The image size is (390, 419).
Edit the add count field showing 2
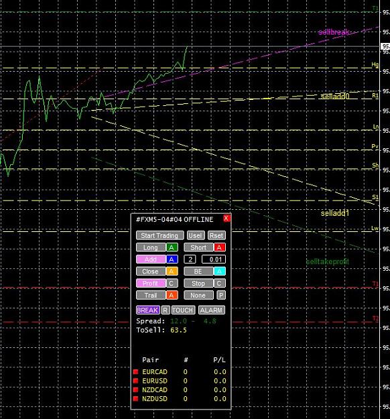tap(190, 259)
